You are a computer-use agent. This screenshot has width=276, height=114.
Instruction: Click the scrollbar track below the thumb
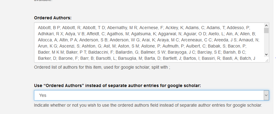coord(266,43)
